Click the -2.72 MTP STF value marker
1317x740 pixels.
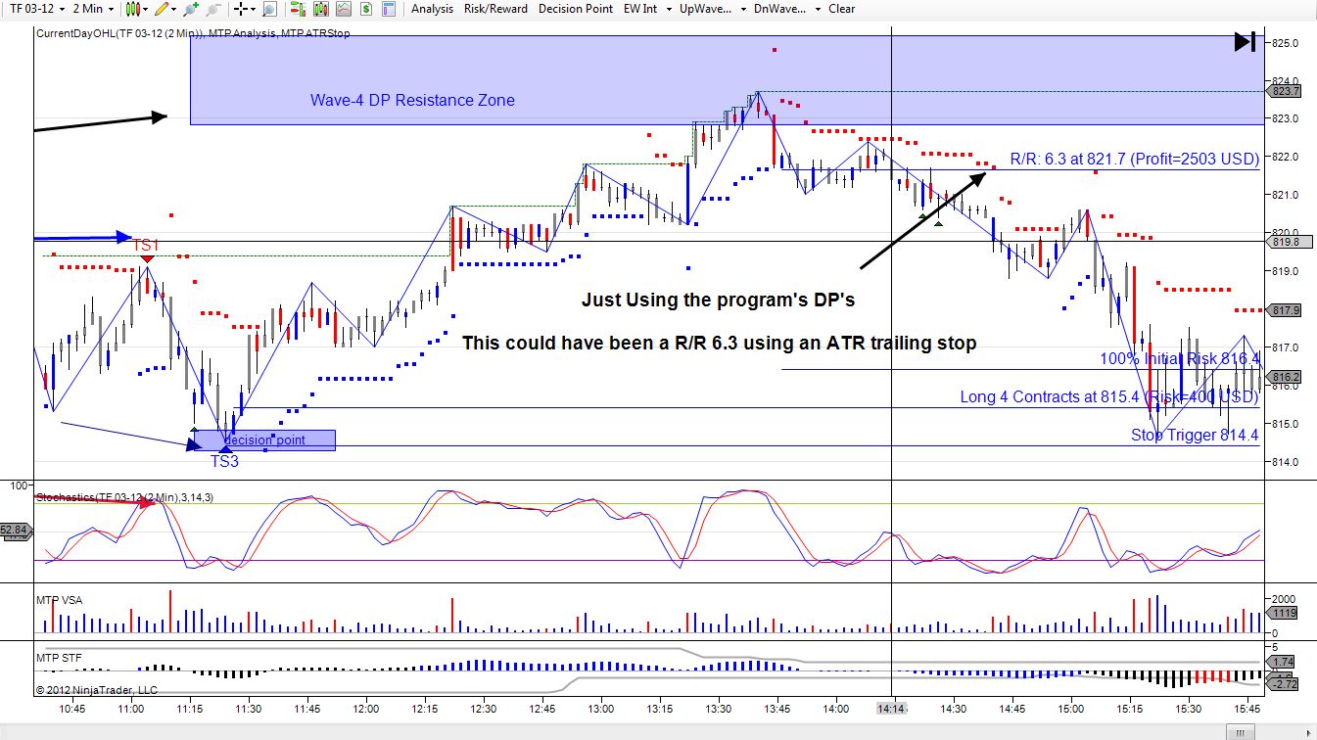1284,682
